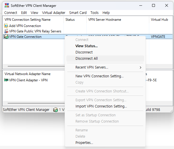The height and width of the screenshot is (149, 174).
Task: Open Properties... from the context menu
Action: click(105, 142)
